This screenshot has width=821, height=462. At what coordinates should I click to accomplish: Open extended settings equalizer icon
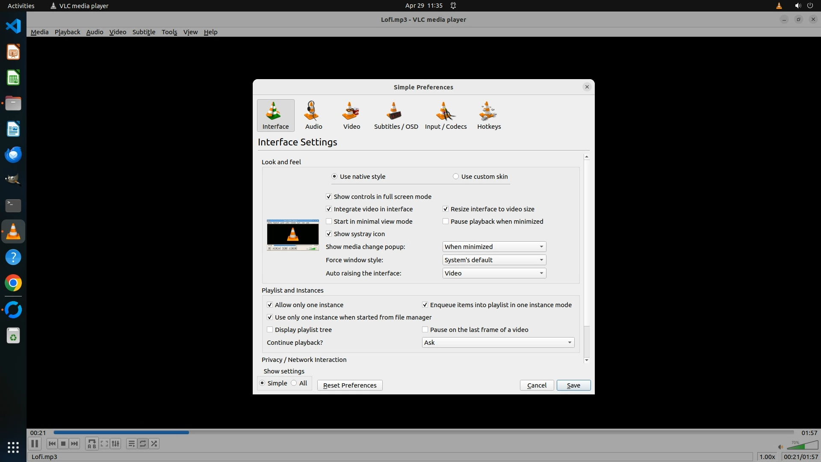(x=115, y=444)
